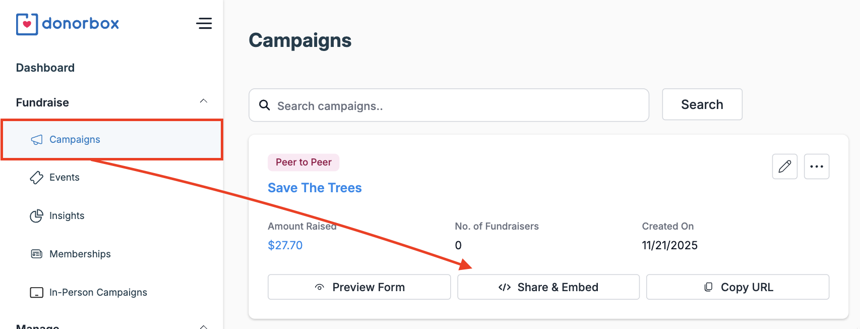
Task: Click the Campaigns megaphone icon
Action: pos(36,140)
